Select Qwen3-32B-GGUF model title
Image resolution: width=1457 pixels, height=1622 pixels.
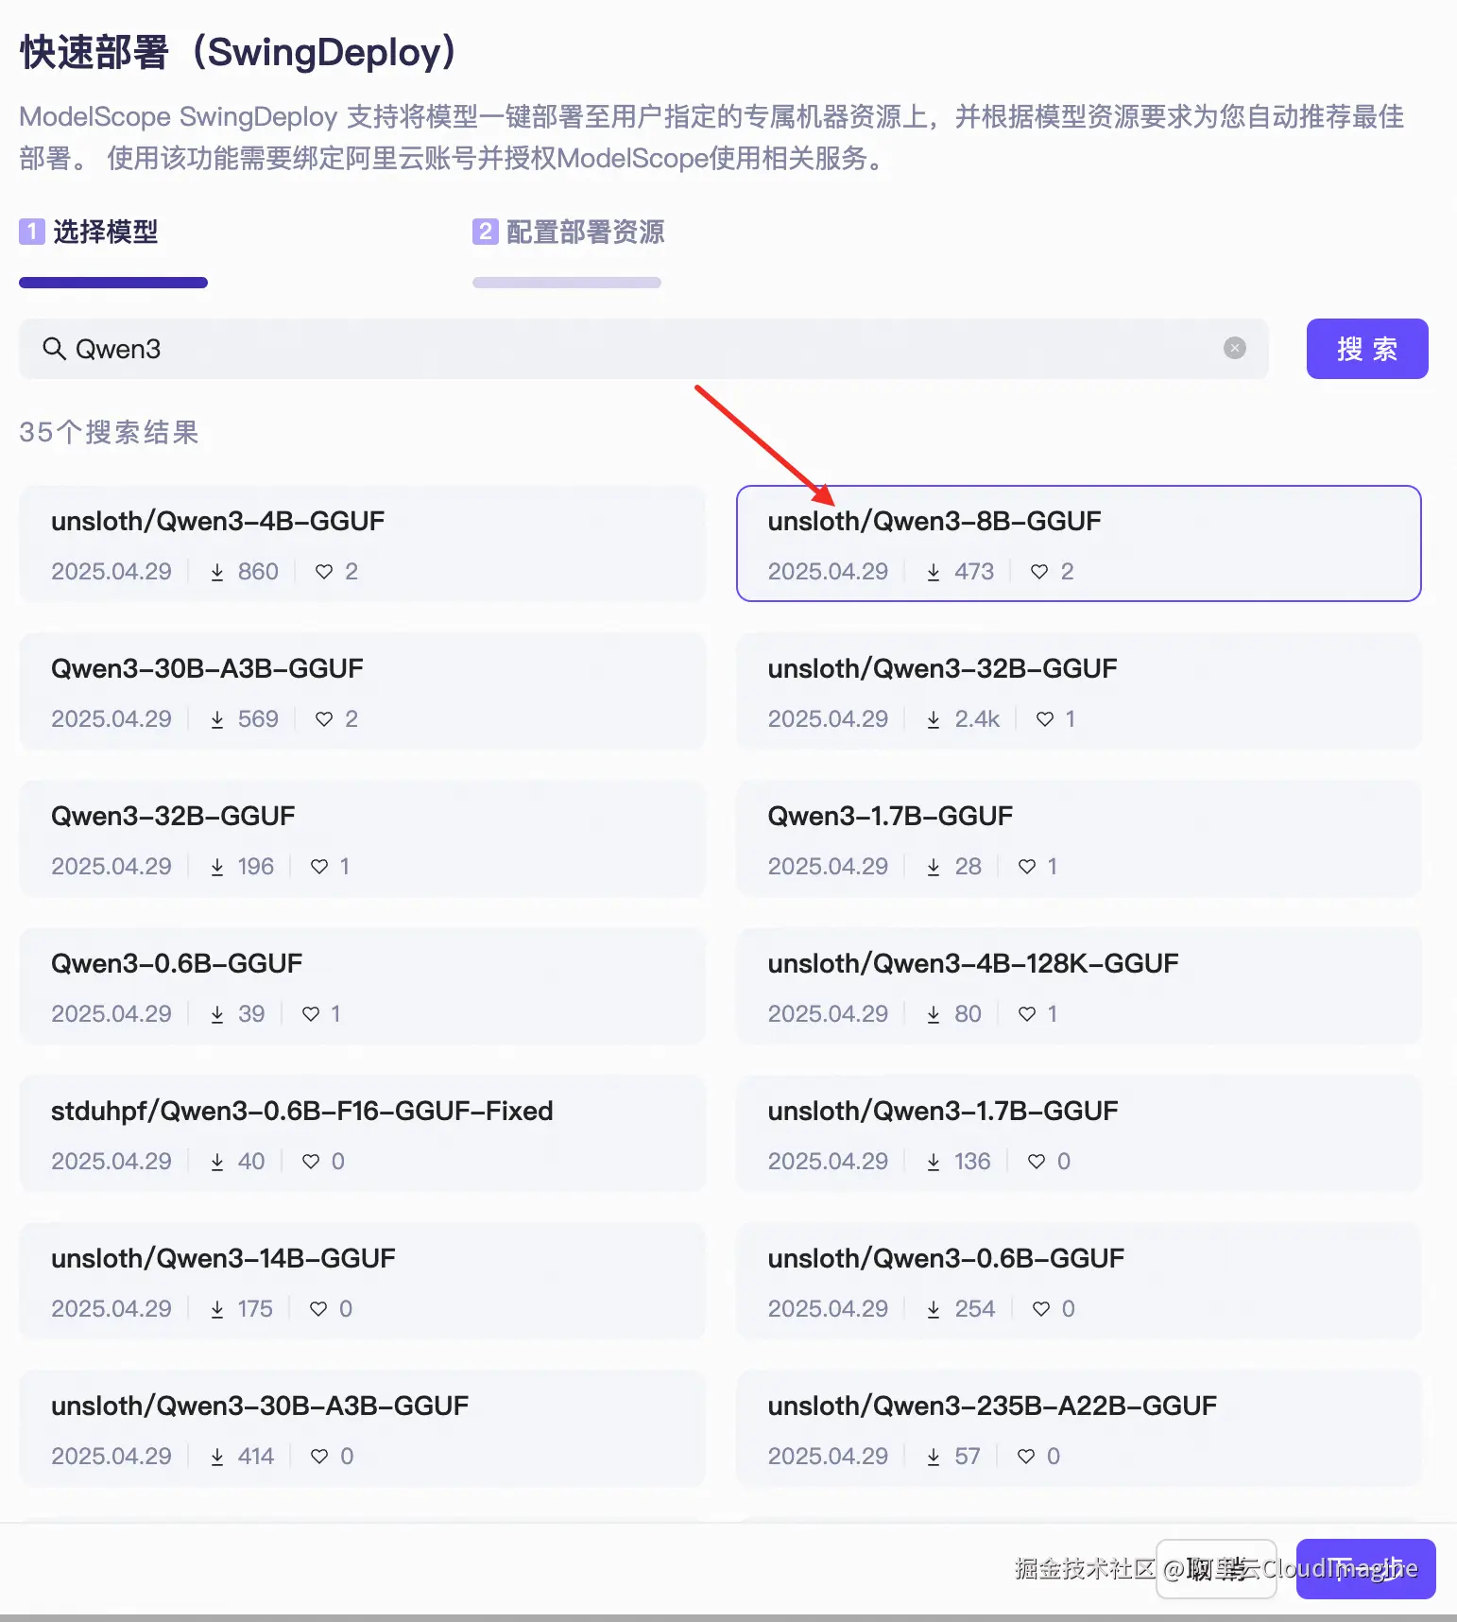[x=173, y=816]
